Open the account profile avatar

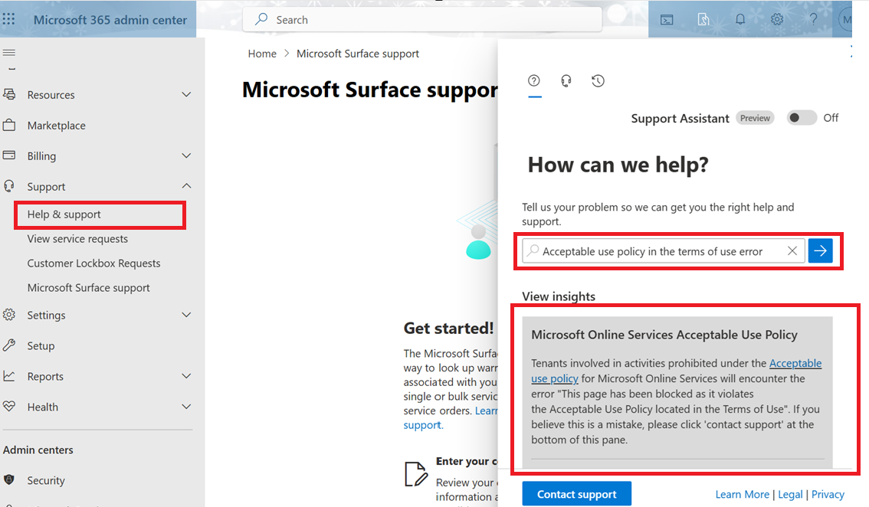(846, 19)
